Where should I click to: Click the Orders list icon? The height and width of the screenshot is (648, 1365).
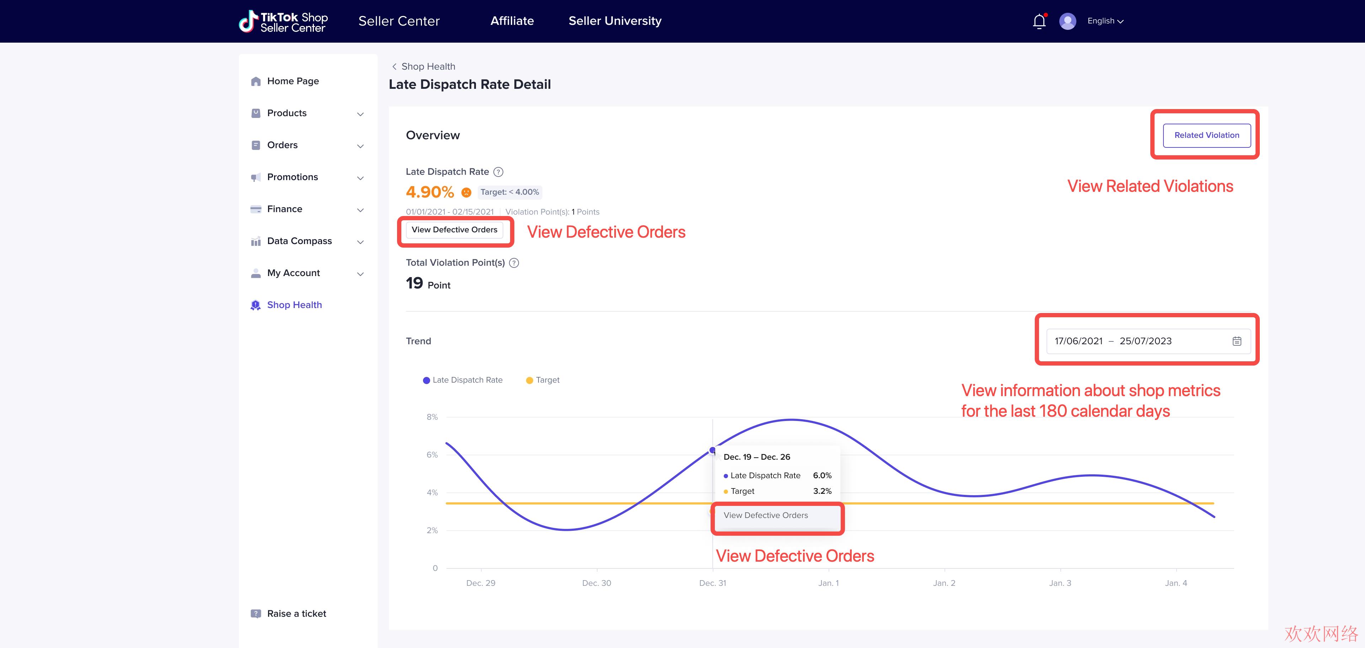(x=256, y=145)
